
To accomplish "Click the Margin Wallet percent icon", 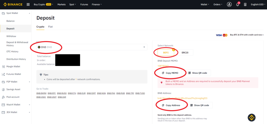I will point(3,67).
